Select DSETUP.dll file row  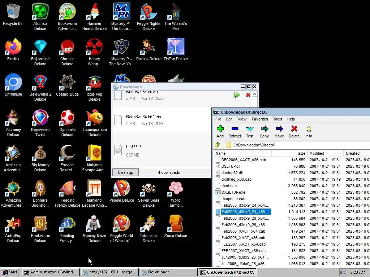pos(292,166)
